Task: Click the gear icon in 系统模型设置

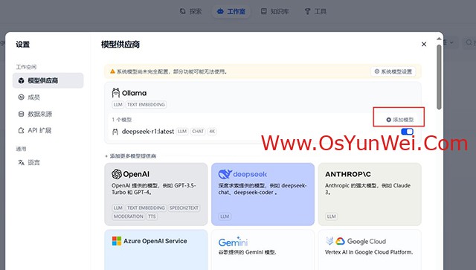Action: click(x=377, y=71)
